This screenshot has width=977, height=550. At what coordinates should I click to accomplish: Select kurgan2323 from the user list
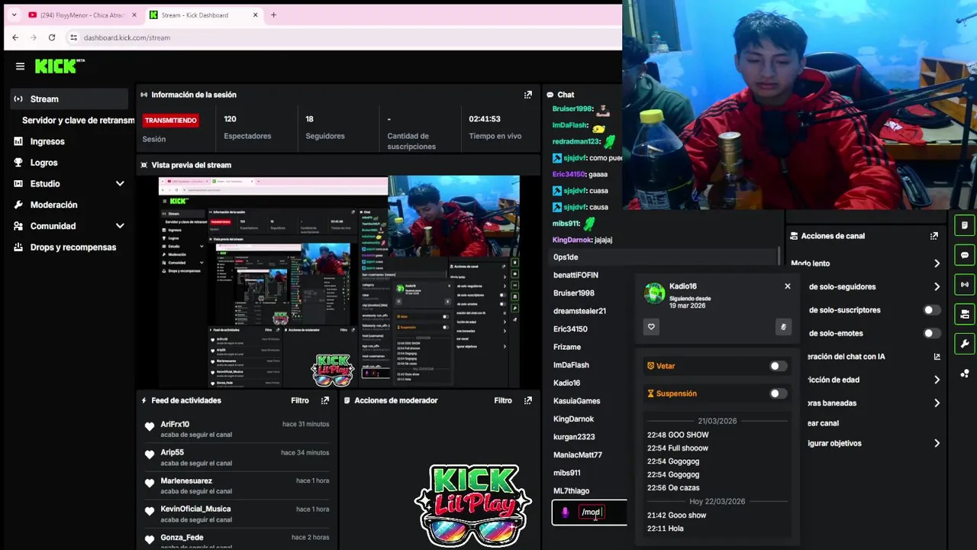(x=574, y=437)
